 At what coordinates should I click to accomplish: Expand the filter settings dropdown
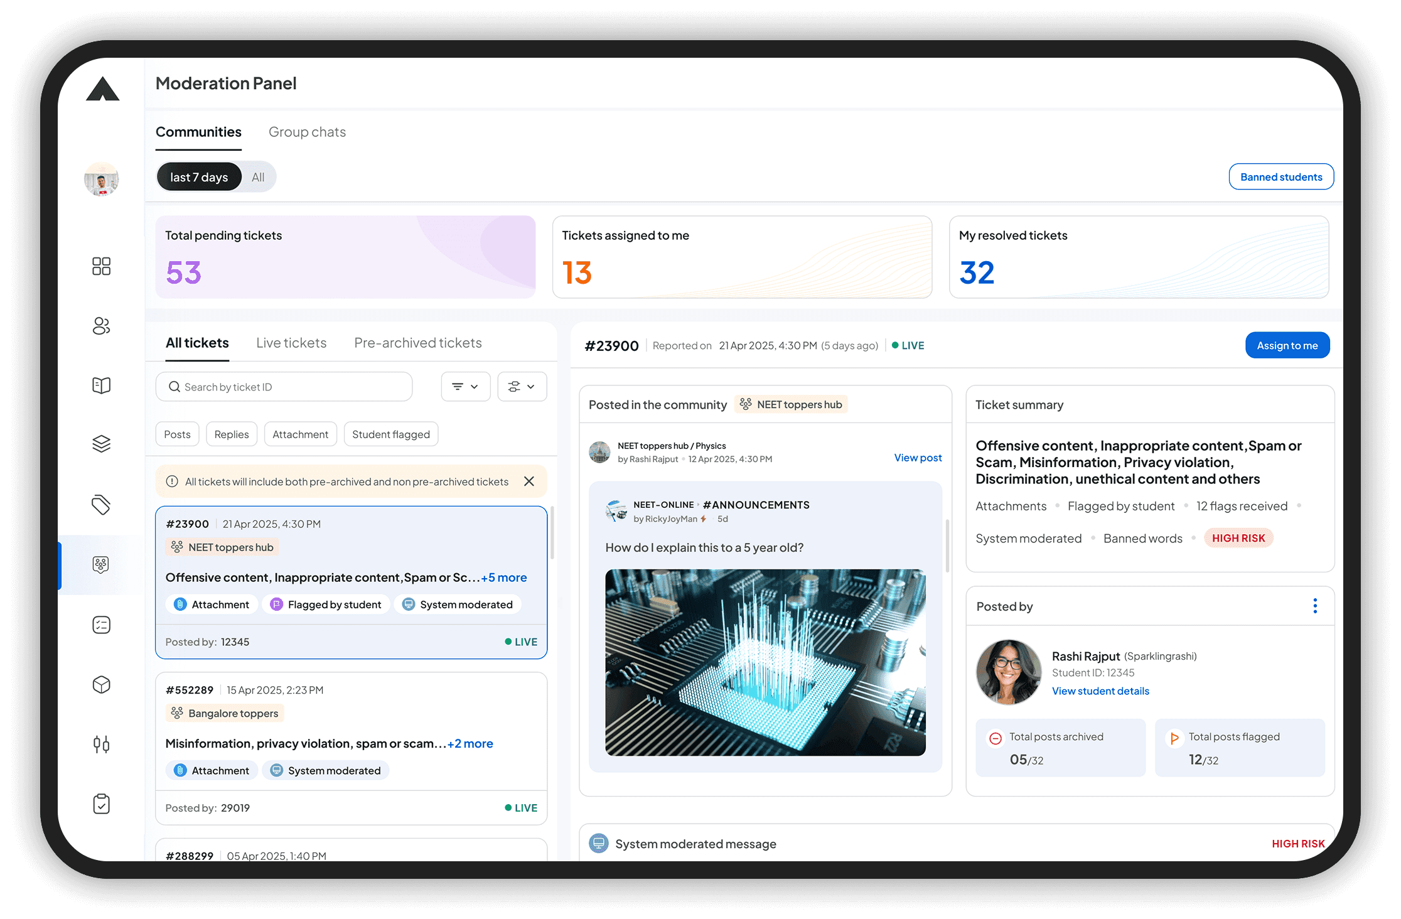coord(522,387)
